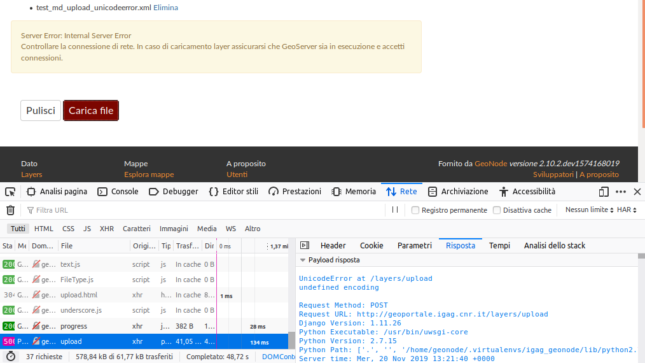Filter requests by HTML

coord(44,229)
